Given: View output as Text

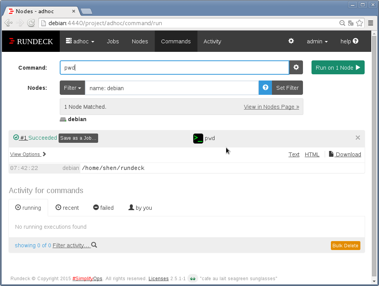Looking at the screenshot, I should tap(294, 154).
